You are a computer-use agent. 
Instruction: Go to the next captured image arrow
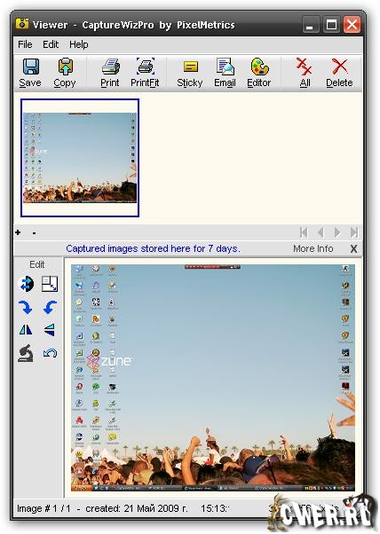point(337,232)
